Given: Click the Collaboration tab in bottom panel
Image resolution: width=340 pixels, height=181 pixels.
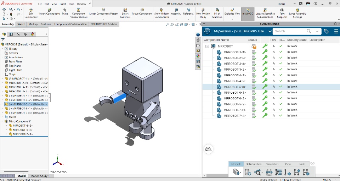Looking at the screenshot, I should coord(253,164).
